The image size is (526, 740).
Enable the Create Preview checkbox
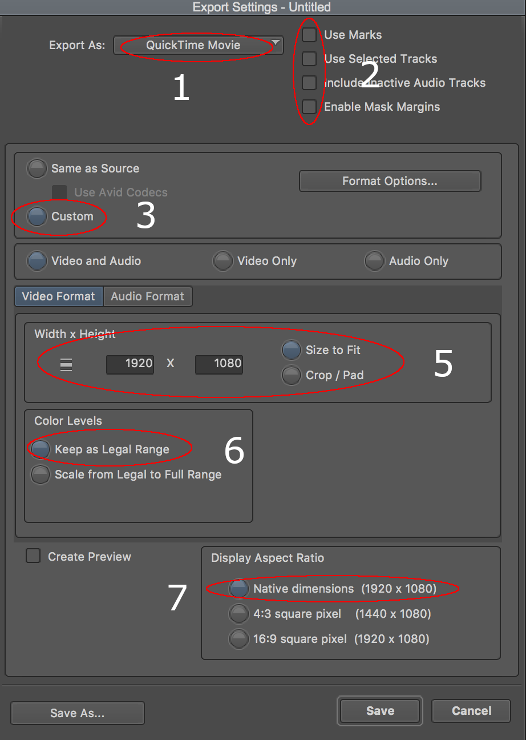click(x=33, y=556)
